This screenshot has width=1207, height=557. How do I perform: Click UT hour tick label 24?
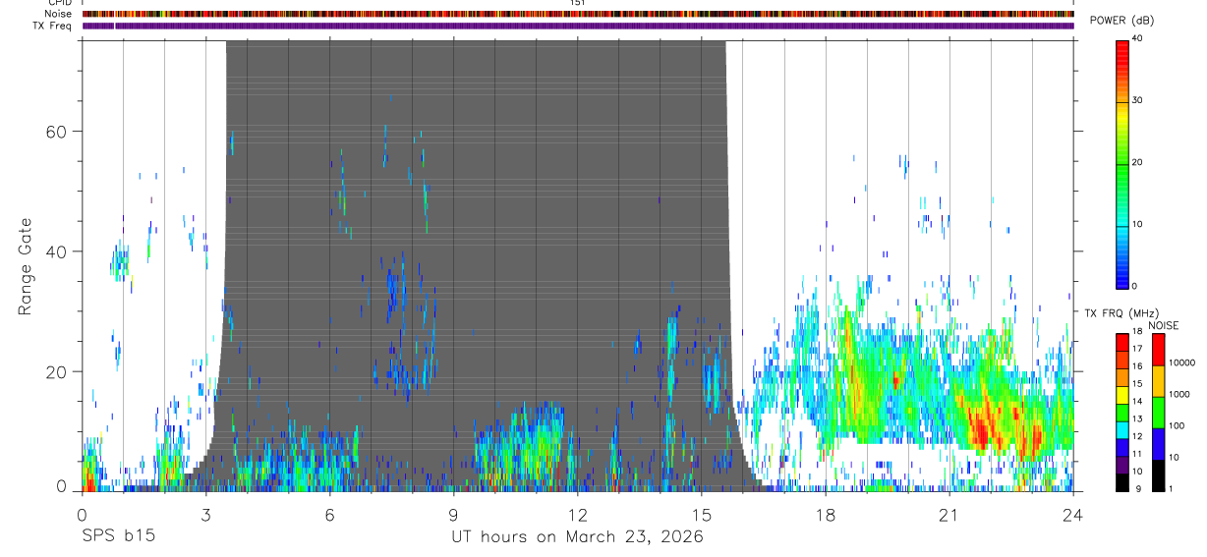click(x=1072, y=514)
